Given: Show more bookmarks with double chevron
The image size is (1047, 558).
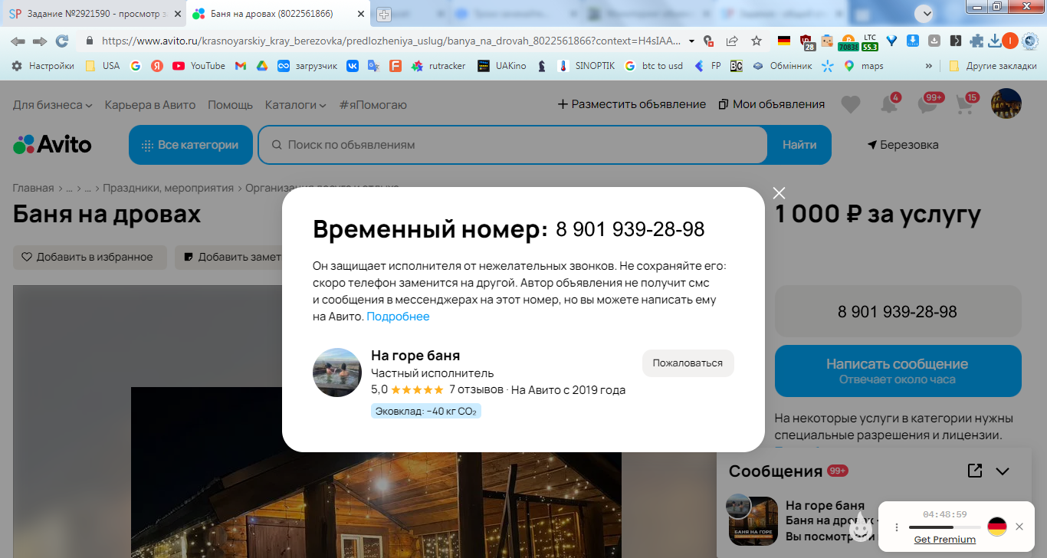Looking at the screenshot, I should tap(929, 66).
